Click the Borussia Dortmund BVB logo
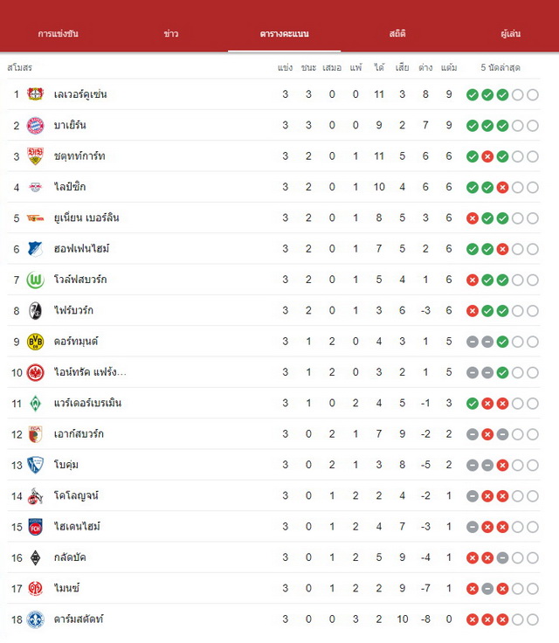Image resolution: width=559 pixels, height=643 pixels. tap(35, 342)
